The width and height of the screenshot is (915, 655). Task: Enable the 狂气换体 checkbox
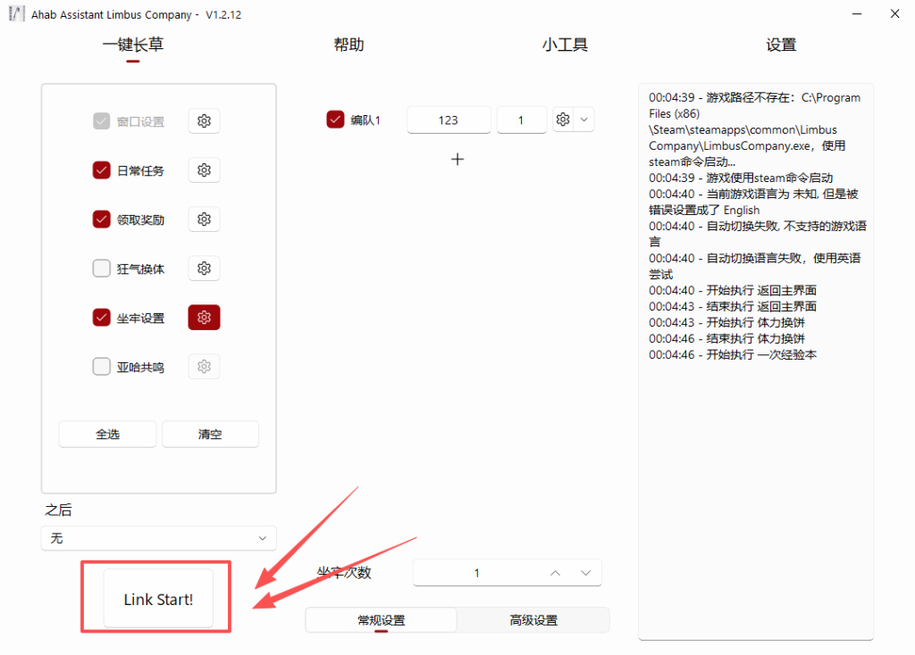pyautogui.click(x=102, y=269)
